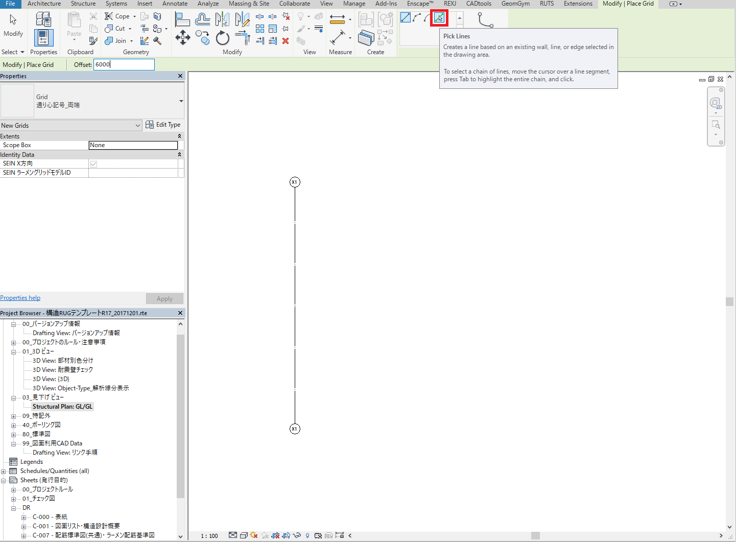
Task: Switch to the Collaborate tab
Action: tap(295, 4)
